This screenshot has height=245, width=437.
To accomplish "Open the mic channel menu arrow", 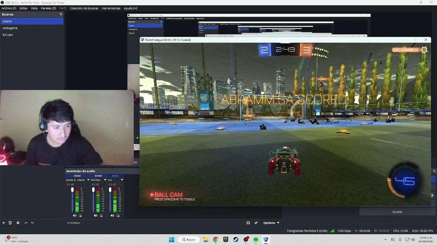I will coord(122,180).
